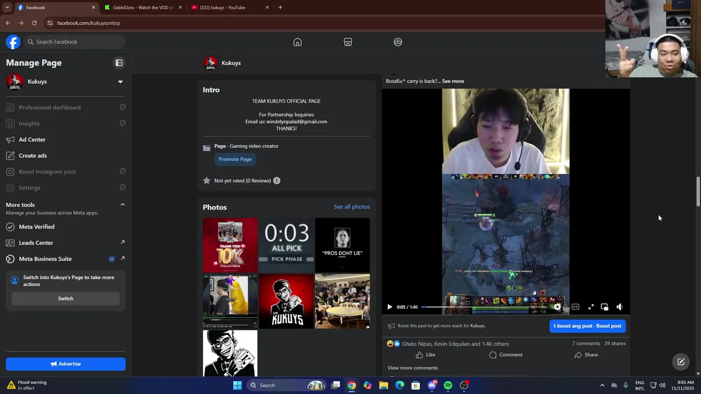Open video settings gear
Image resolution: width=701 pixels, height=394 pixels.
pyautogui.click(x=558, y=307)
